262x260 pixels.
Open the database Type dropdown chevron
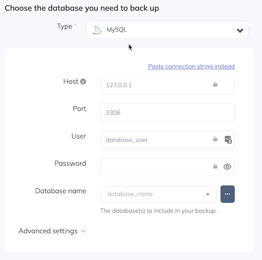(240, 30)
